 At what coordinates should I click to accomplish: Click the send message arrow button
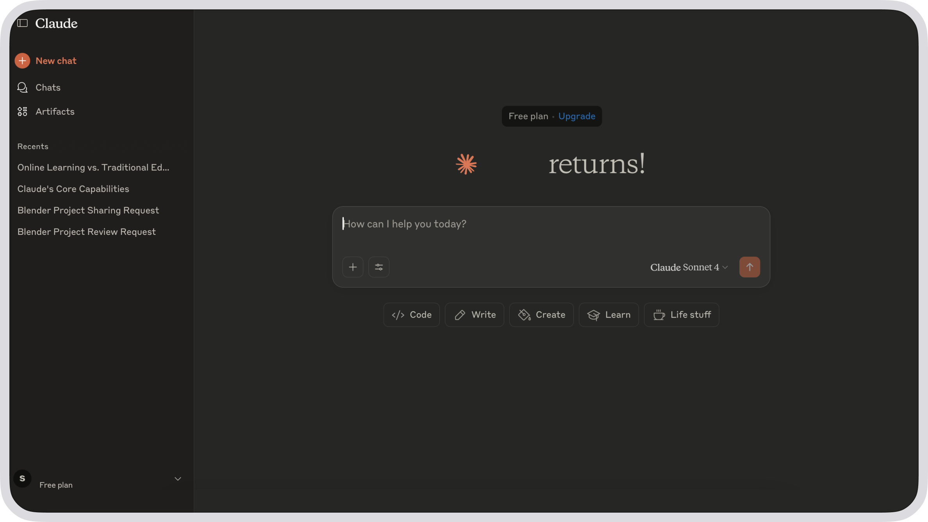coord(750,267)
